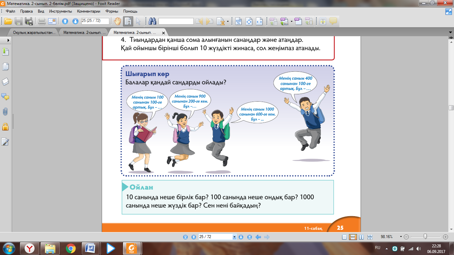Image resolution: width=454 pixels, height=255 pixels.
Task: Set zoom to actual size 100% icon
Action: (238, 21)
